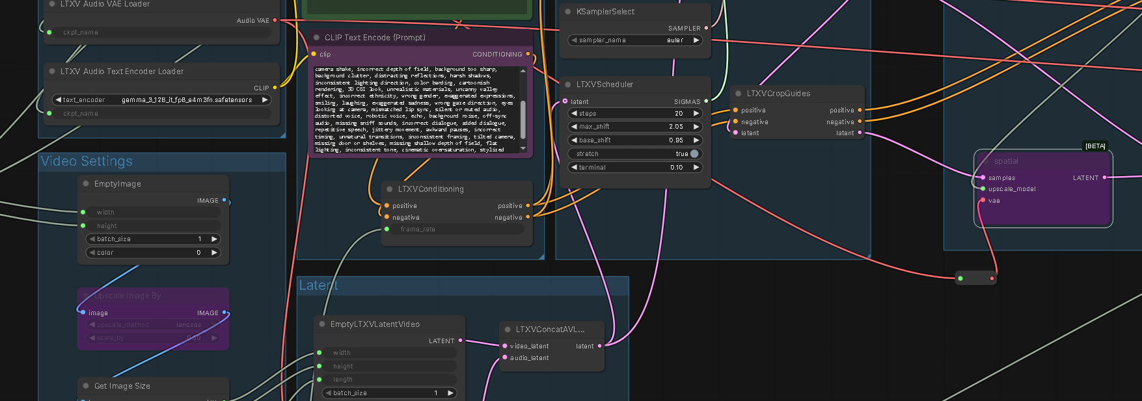The width and height of the screenshot is (1142, 401).
Task: Collapse the EmptyLTXVLatentVideo node dot
Action: click(x=322, y=324)
